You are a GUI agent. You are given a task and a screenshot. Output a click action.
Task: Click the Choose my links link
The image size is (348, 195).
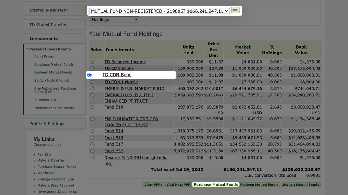48,145
